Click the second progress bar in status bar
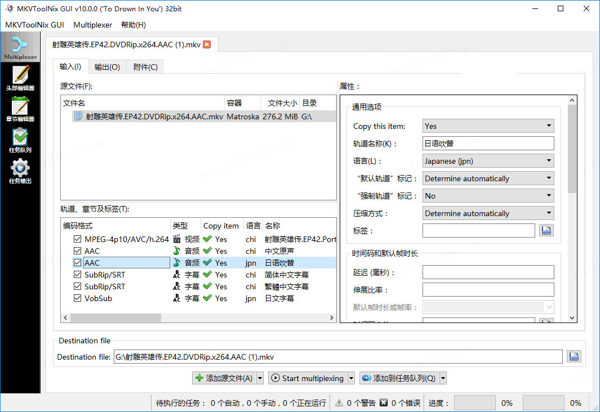The height and width of the screenshot is (412, 600). (543, 403)
